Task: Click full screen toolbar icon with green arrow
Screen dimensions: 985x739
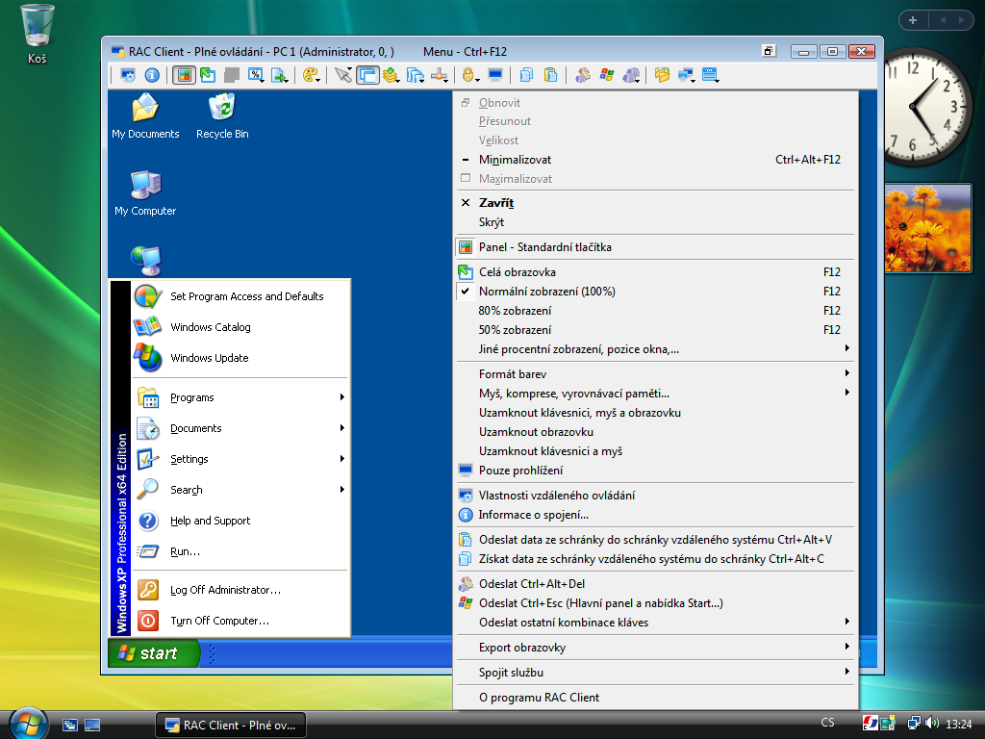Action: point(208,75)
